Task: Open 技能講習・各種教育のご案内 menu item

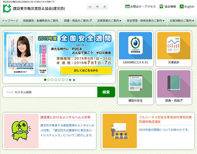Action: (x=41, y=21)
